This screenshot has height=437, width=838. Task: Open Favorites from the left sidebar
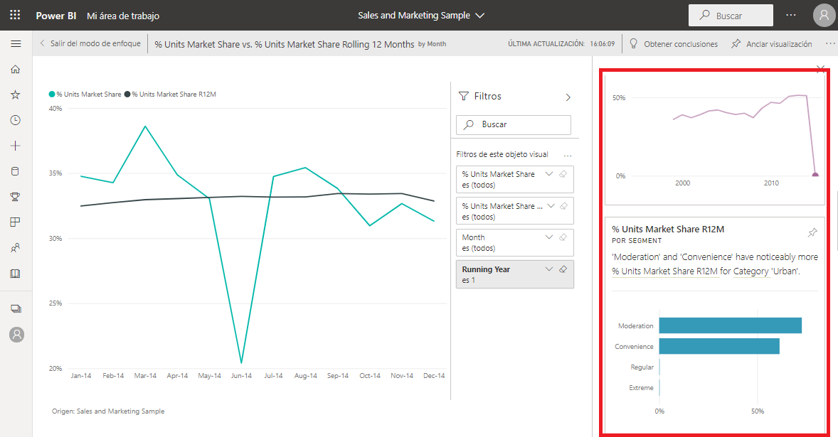coord(15,94)
